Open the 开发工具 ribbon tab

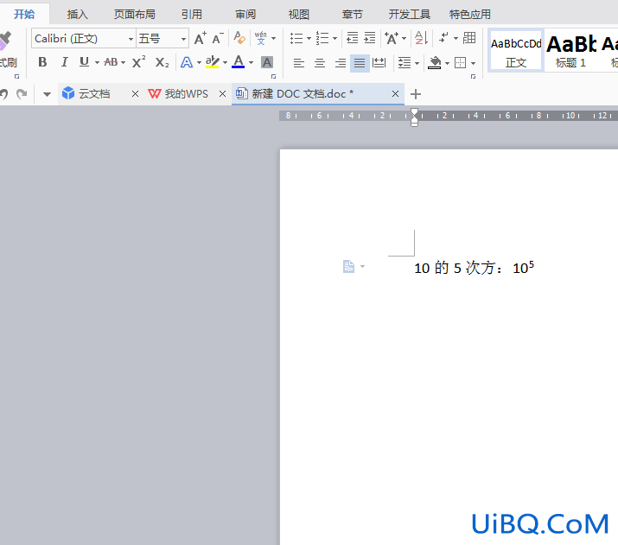[x=410, y=15]
